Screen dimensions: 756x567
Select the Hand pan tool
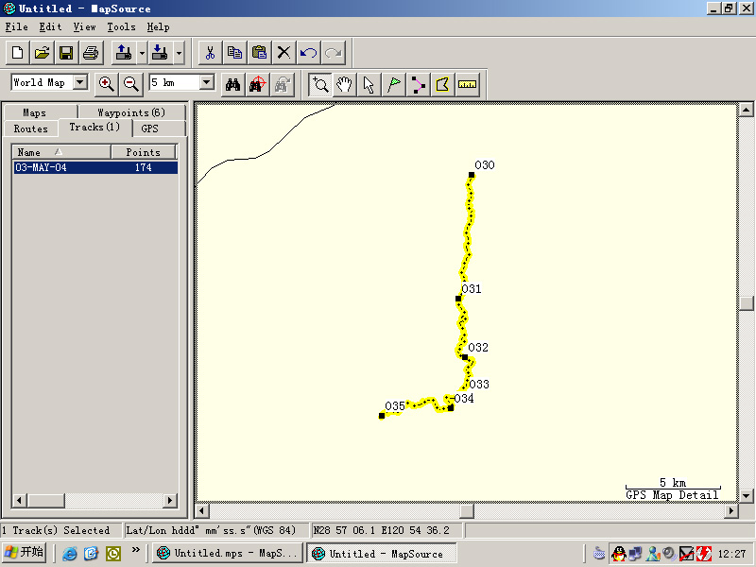pos(344,85)
